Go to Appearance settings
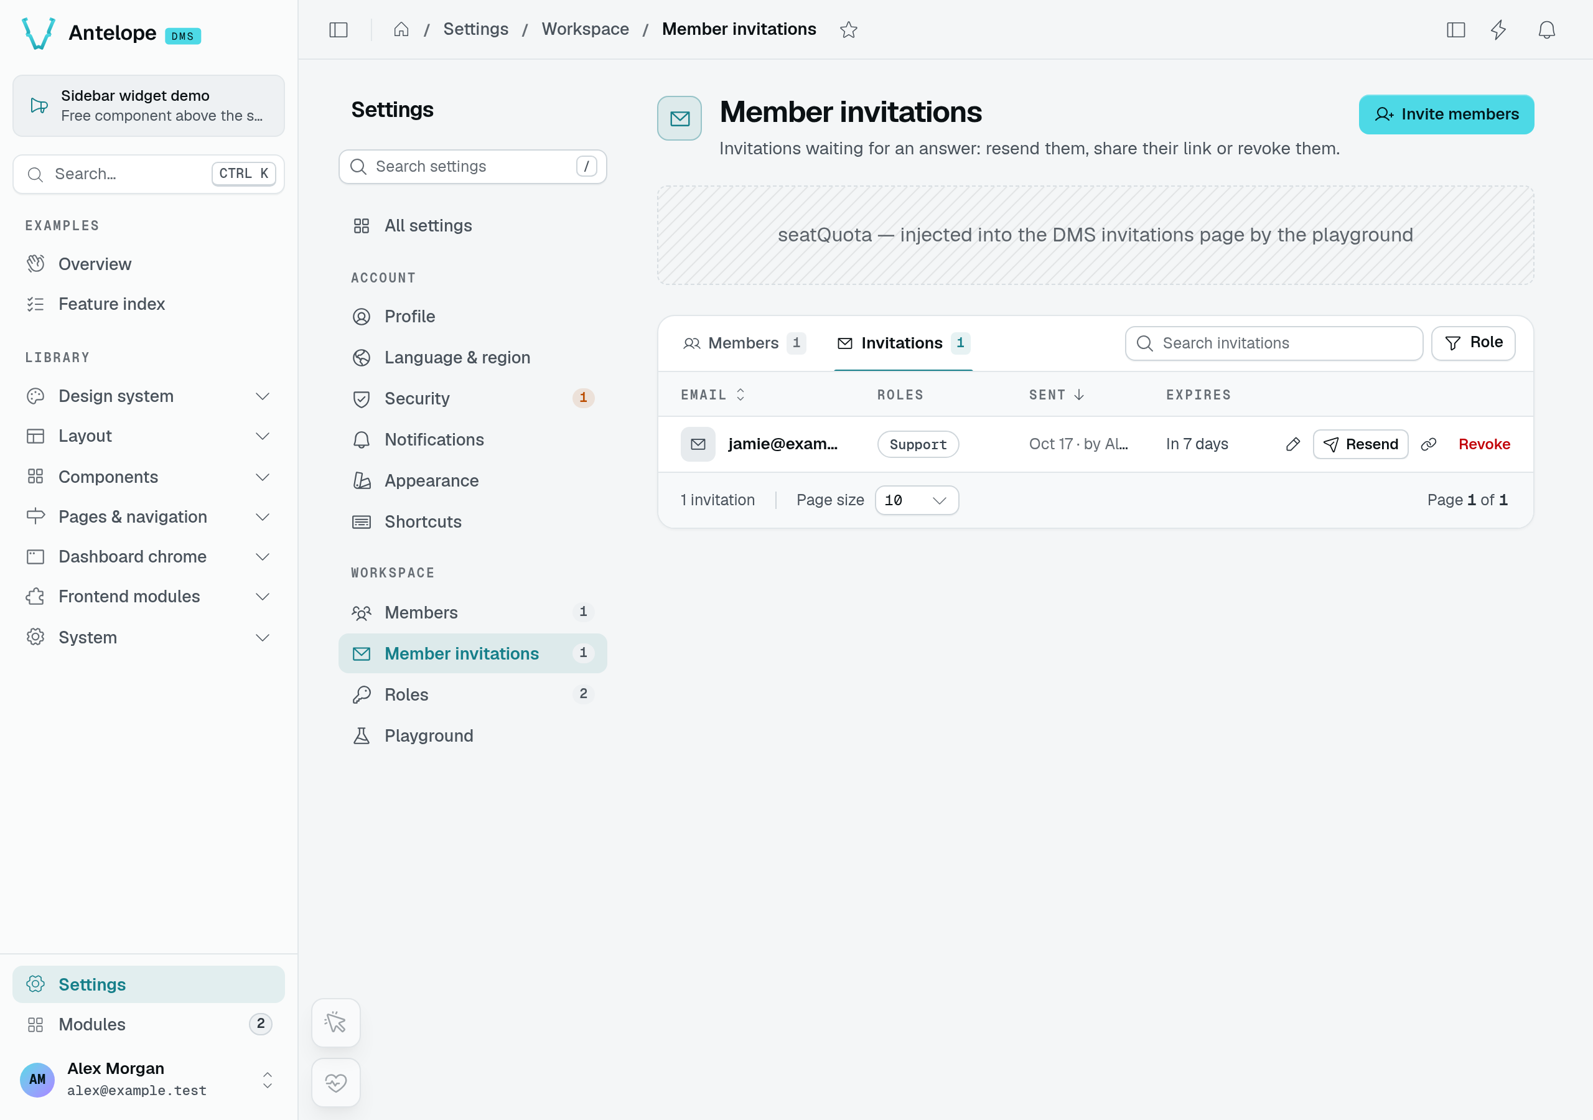This screenshot has height=1120, width=1593. (x=472, y=480)
